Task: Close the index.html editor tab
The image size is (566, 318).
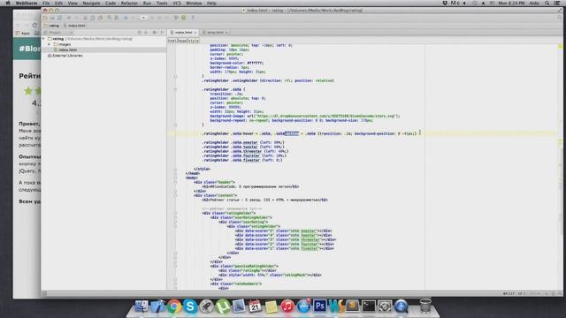Action: (195, 33)
